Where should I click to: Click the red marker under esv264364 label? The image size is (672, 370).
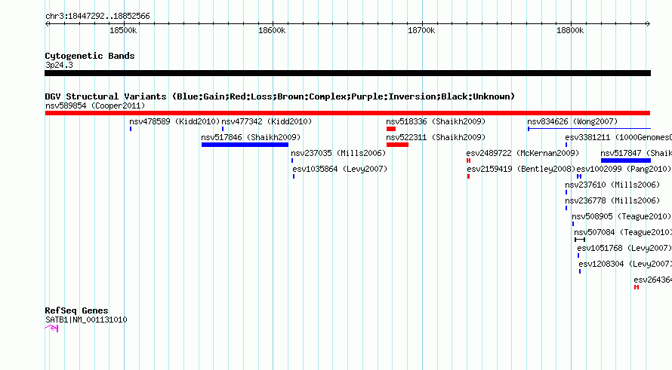(x=637, y=287)
